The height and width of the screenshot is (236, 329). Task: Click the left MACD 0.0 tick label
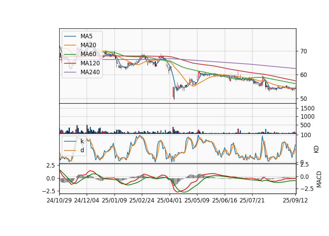pos(51,179)
